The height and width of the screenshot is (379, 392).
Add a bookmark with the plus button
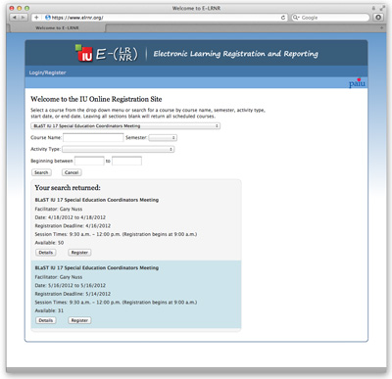pyautogui.click(x=36, y=18)
